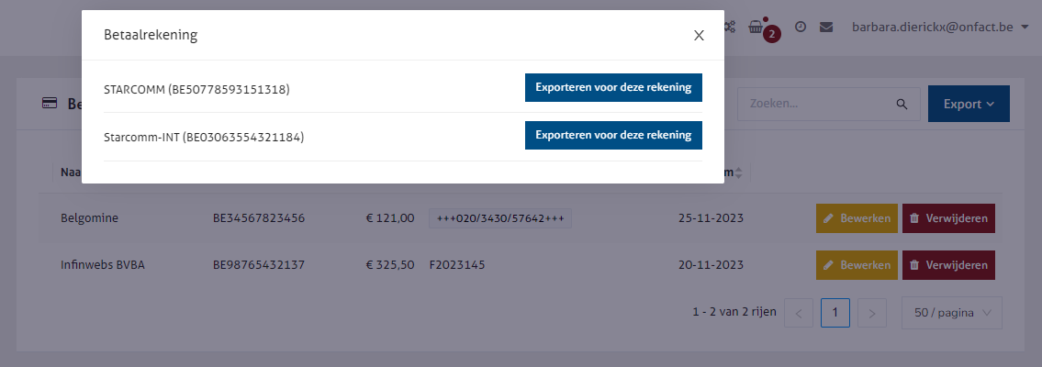Click the settings gears icon

pyautogui.click(x=730, y=28)
